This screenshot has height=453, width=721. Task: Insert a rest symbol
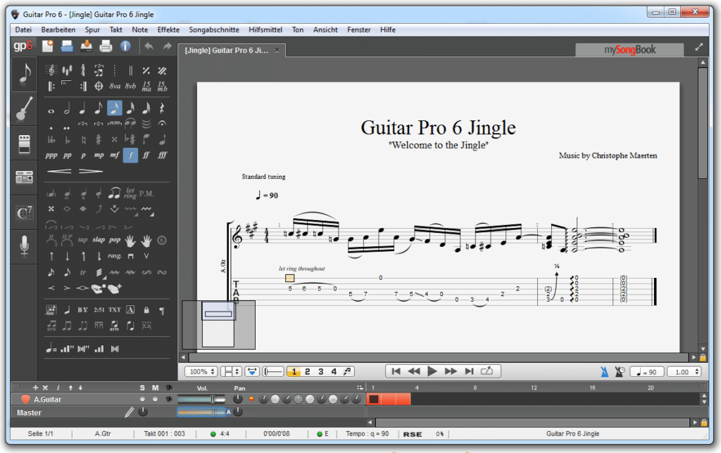click(162, 108)
